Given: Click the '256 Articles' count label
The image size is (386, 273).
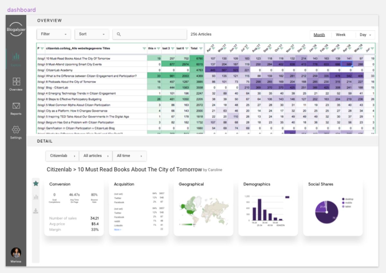Looking at the screenshot, I should click(x=201, y=34).
